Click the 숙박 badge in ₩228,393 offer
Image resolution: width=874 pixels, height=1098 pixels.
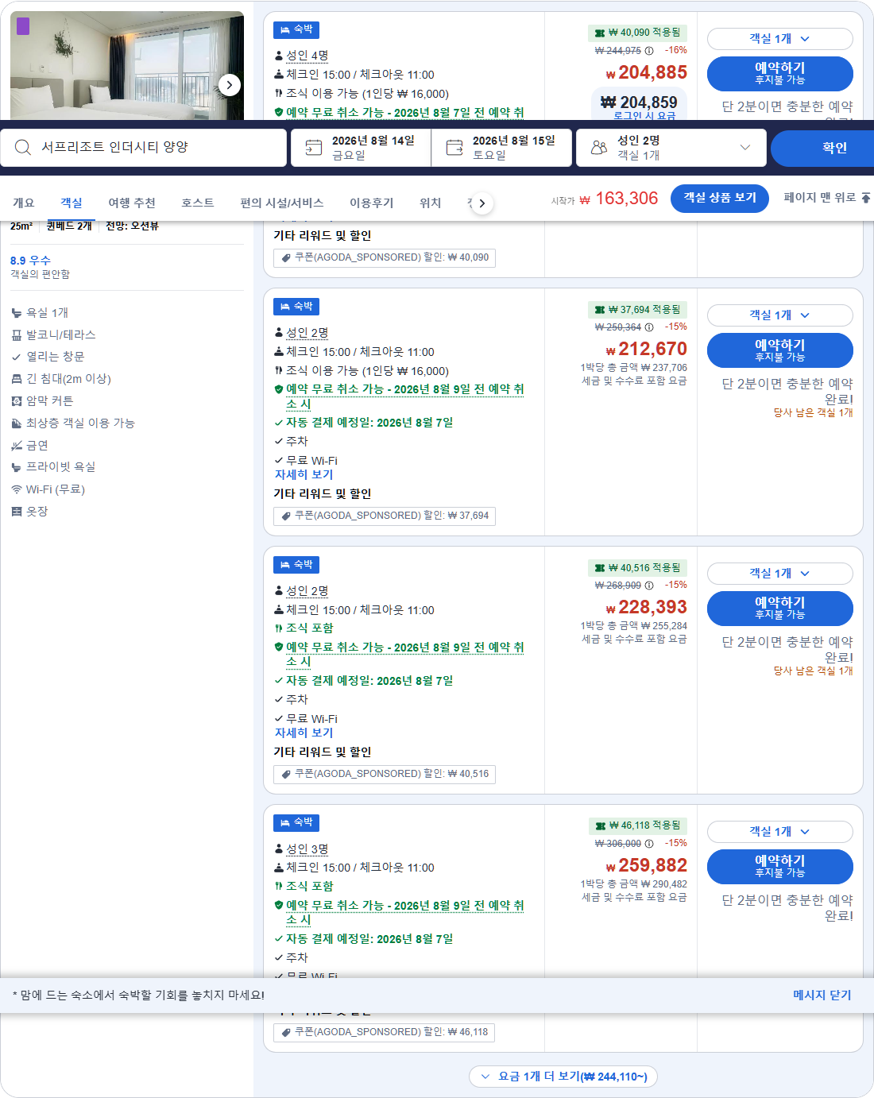tap(296, 565)
